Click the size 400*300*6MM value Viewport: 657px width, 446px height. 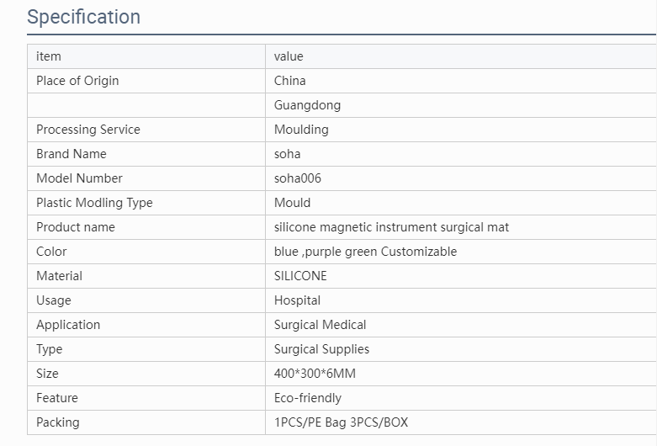(315, 374)
